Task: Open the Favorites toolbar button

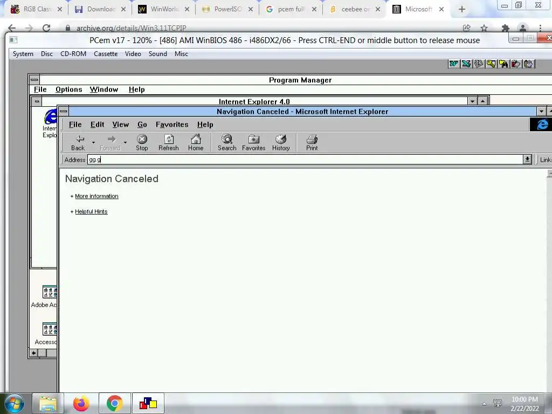Action: pos(254,142)
